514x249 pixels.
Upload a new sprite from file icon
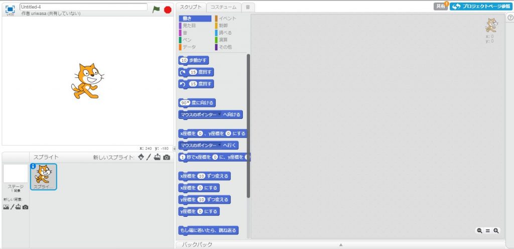pos(158,157)
